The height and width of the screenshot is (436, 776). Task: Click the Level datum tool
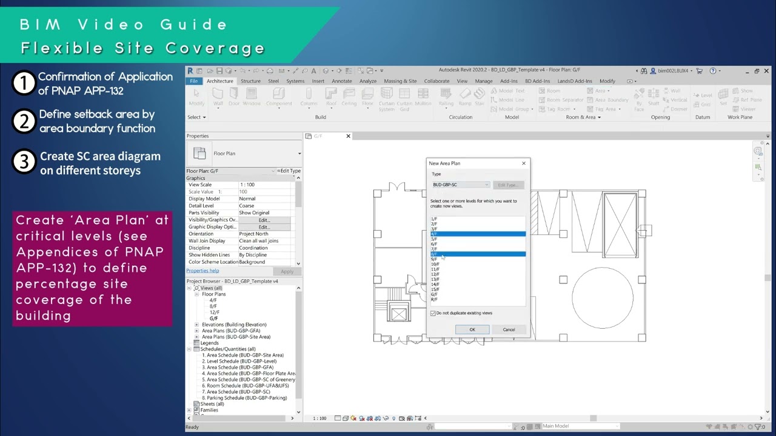click(x=703, y=95)
